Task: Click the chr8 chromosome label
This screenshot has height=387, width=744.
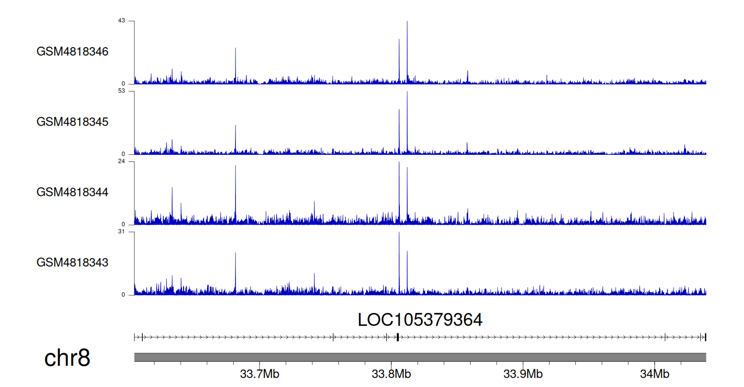Action: point(67,358)
